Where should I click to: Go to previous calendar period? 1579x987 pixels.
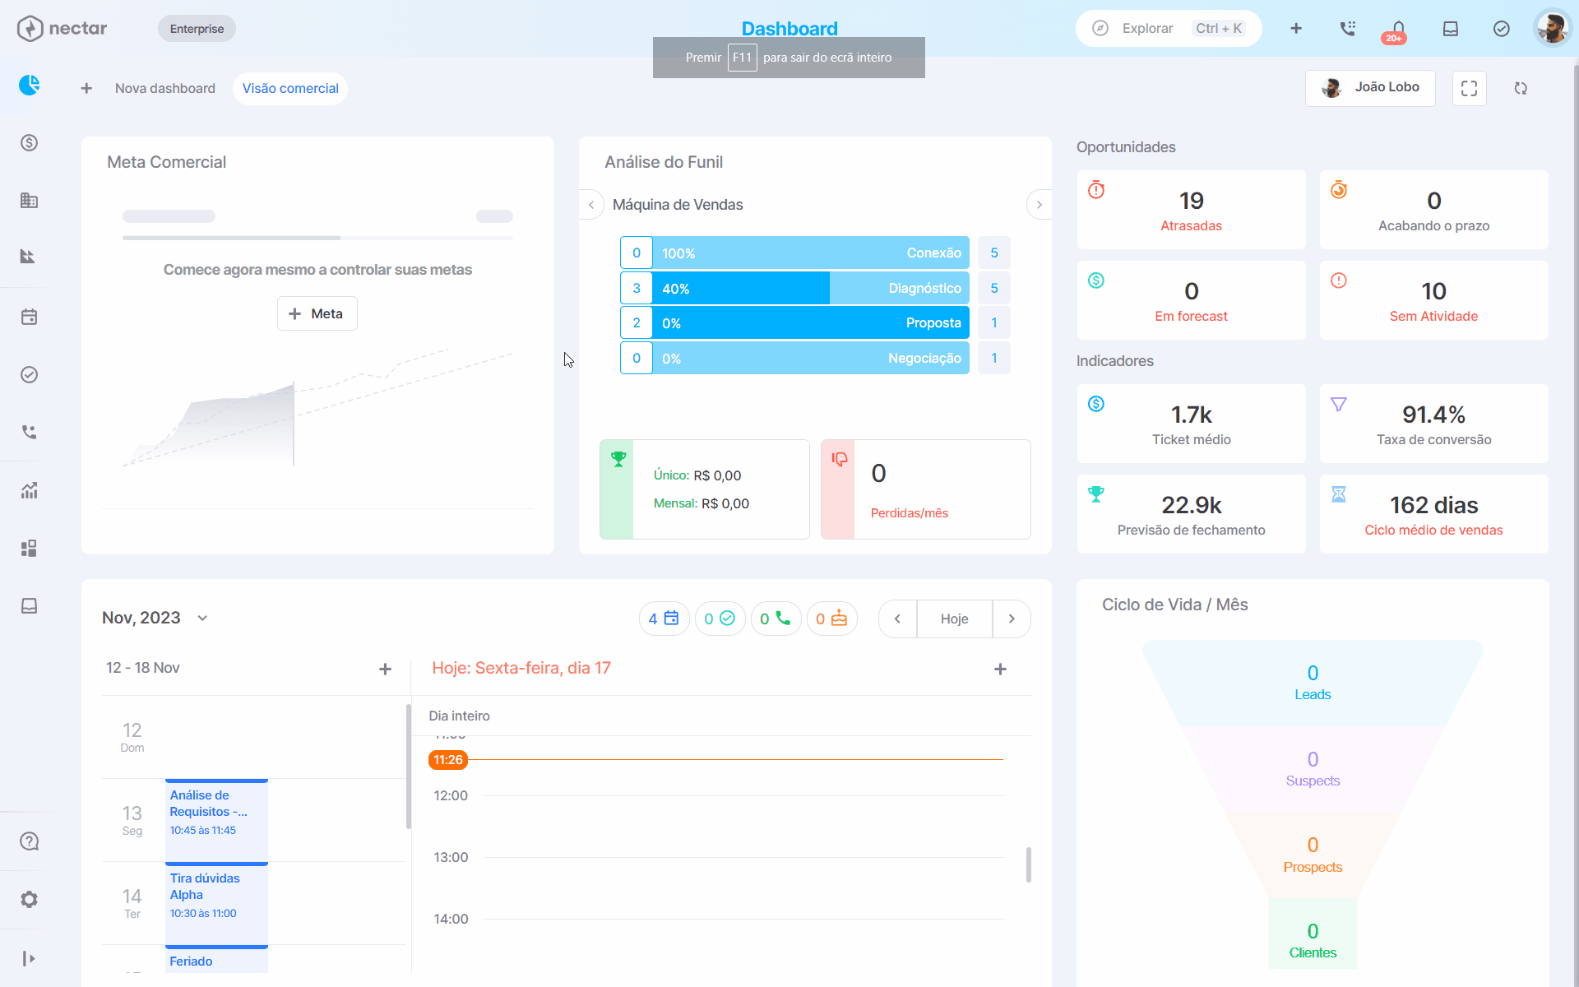[x=898, y=619]
